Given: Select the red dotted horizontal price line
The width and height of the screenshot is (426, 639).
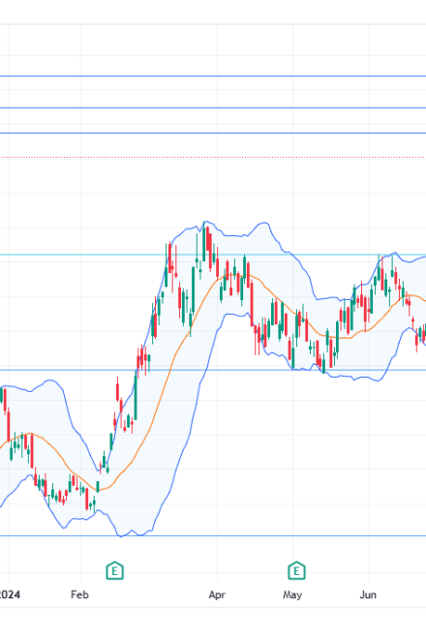Looking at the screenshot, I should [213, 157].
